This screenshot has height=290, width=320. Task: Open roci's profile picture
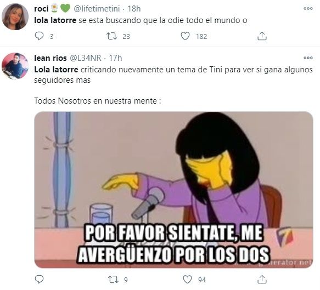coord(15,16)
